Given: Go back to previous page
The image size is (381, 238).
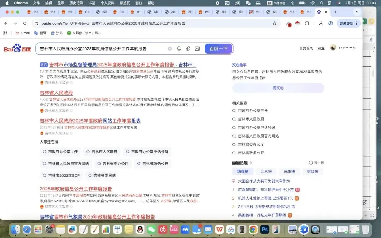Looking at the screenshot, I should [x=6, y=23].
